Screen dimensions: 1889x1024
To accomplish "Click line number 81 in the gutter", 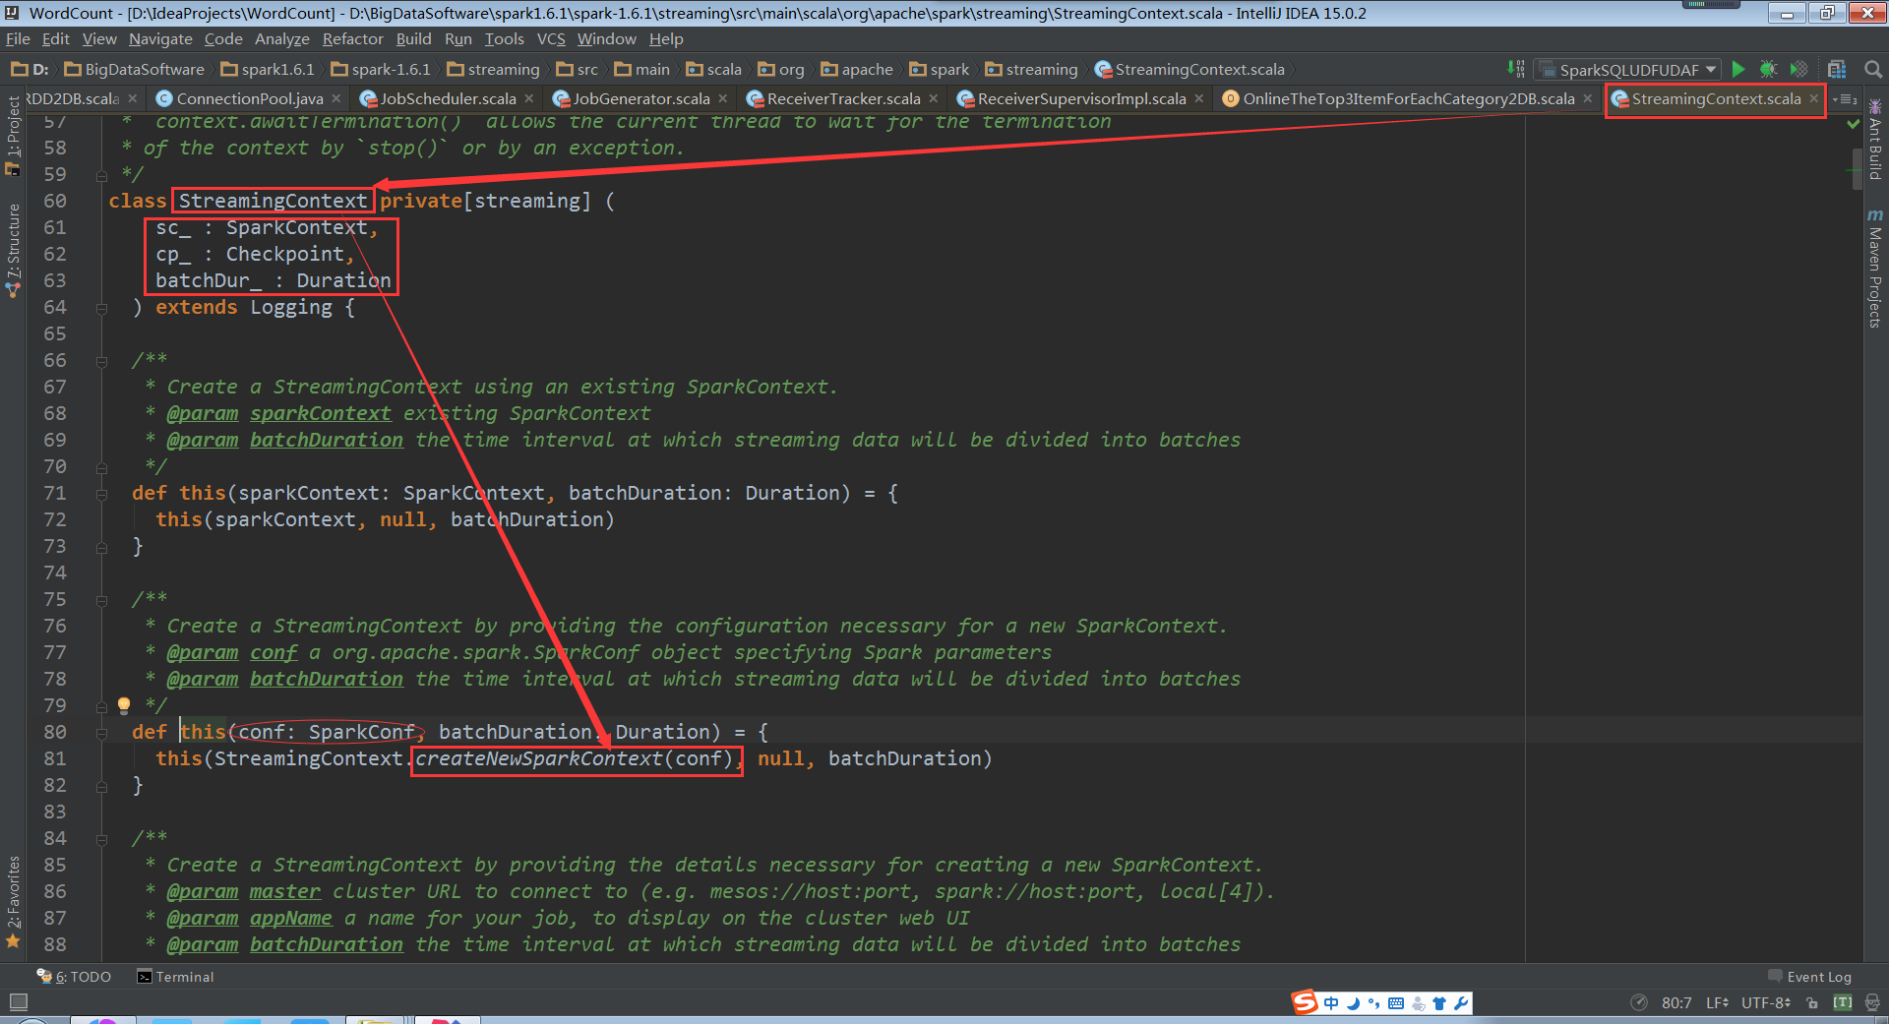I will [x=55, y=758].
